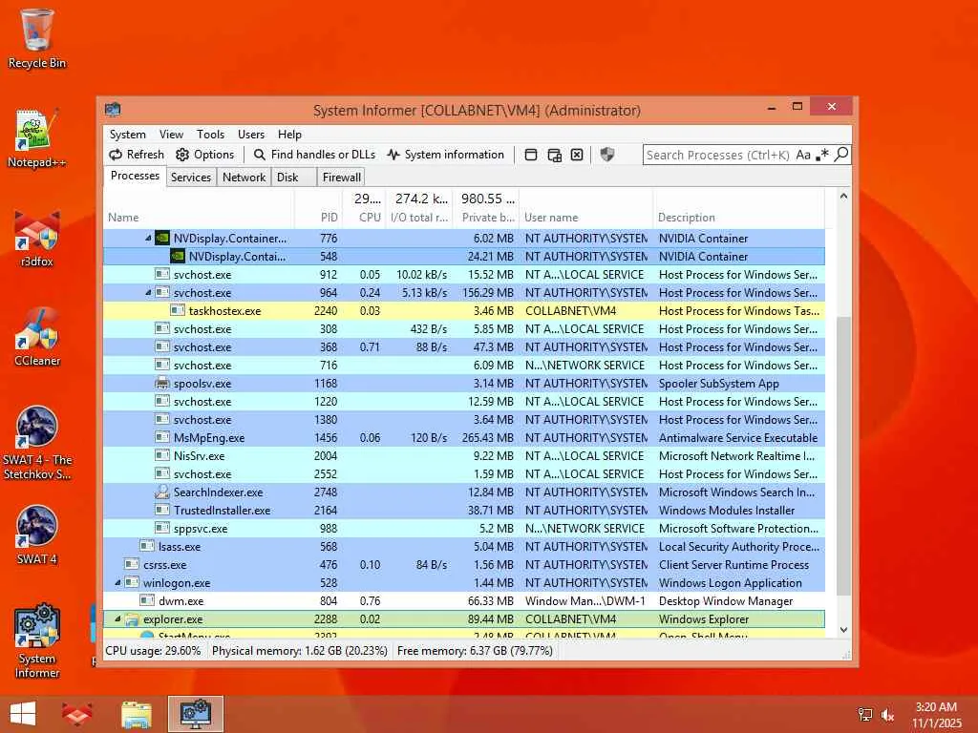Open the Users menu
Image resolution: width=978 pixels, height=733 pixels.
click(x=251, y=134)
